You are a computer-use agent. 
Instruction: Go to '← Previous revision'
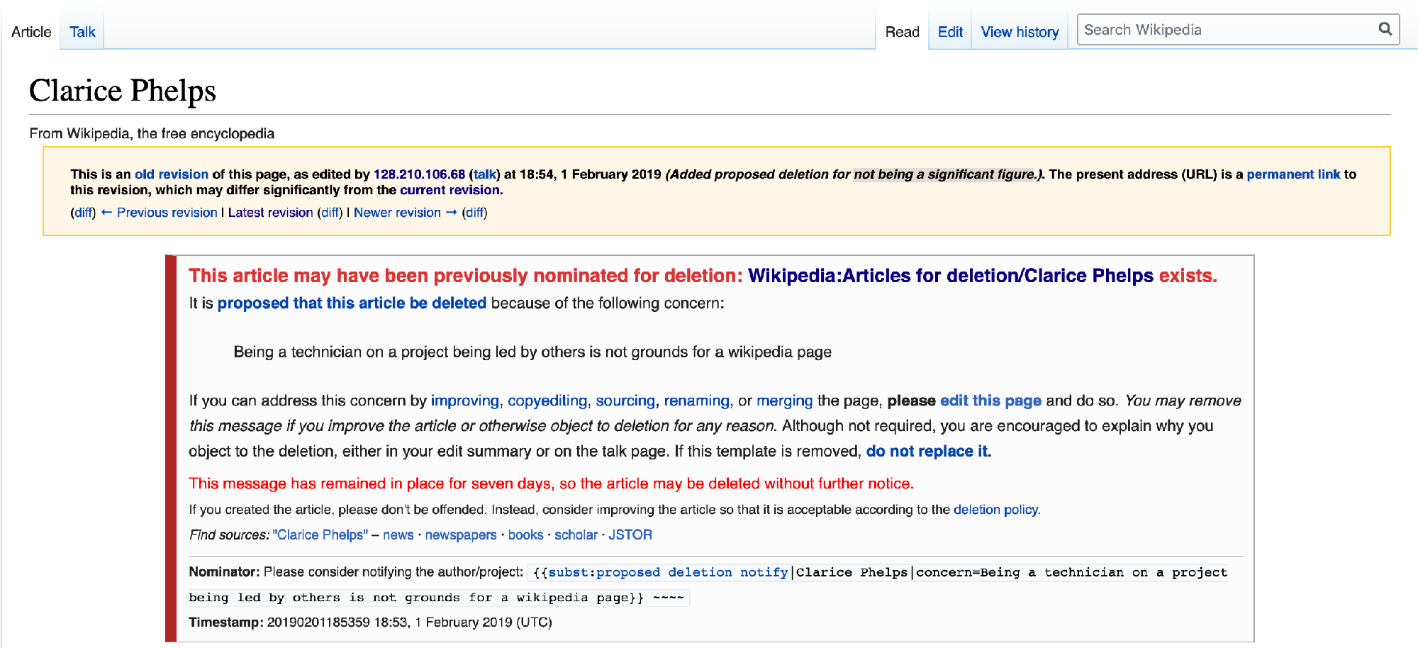tap(159, 213)
